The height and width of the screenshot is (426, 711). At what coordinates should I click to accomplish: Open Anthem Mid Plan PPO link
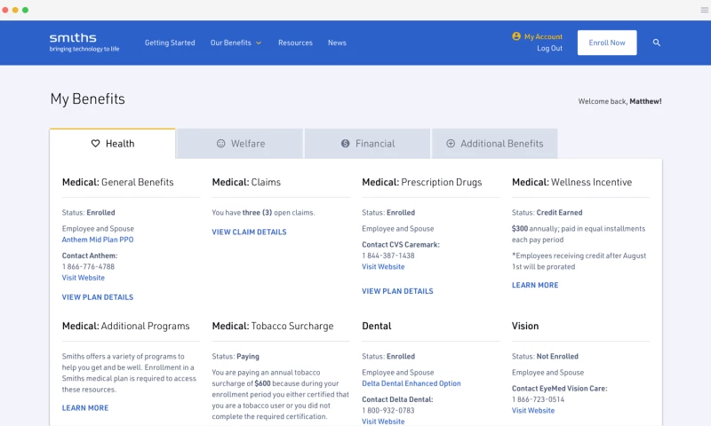(98, 240)
